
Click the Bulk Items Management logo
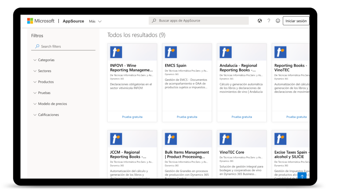[x=171, y=139]
